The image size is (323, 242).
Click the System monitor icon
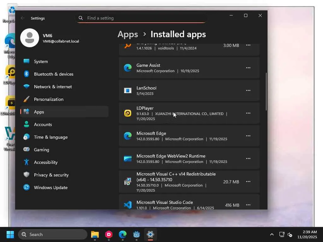[x=26, y=61]
